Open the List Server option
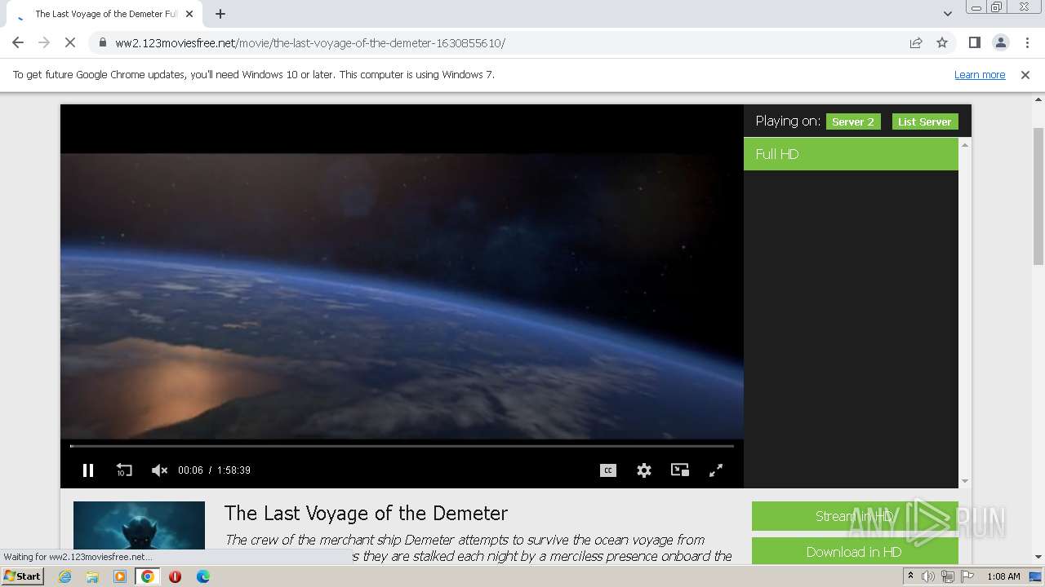This screenshot has height=587, width=1045. pyautogui.click(x=925, y=121)
